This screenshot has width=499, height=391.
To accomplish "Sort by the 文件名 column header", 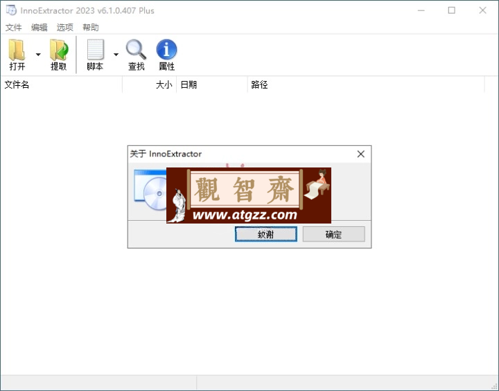I will 62,85.
